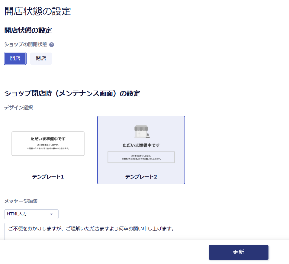Viewport: 289px width, 264px height.
Task: Click the help icon beside ショップの開閉状態
Action: coord(51,45)
